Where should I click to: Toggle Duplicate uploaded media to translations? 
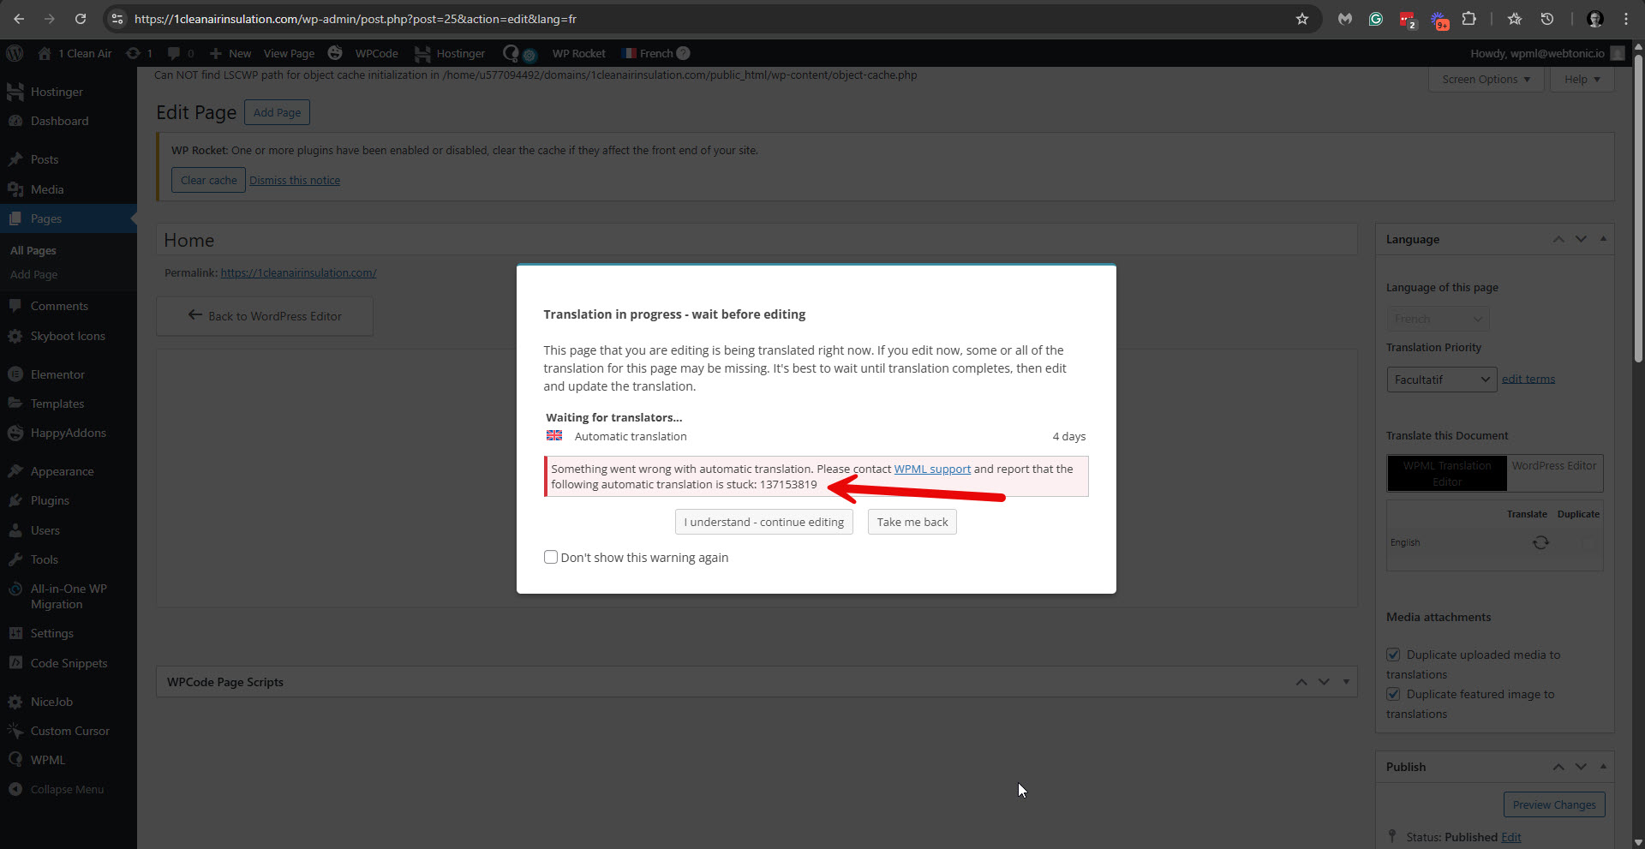pos(1393,655)
